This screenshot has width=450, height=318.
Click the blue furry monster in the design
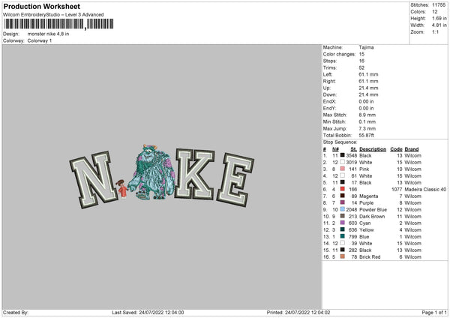(x=152, y=172)
